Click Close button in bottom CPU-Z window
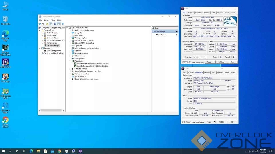The width and height of the screenshot is (275, 154). [x=232, y=122]
